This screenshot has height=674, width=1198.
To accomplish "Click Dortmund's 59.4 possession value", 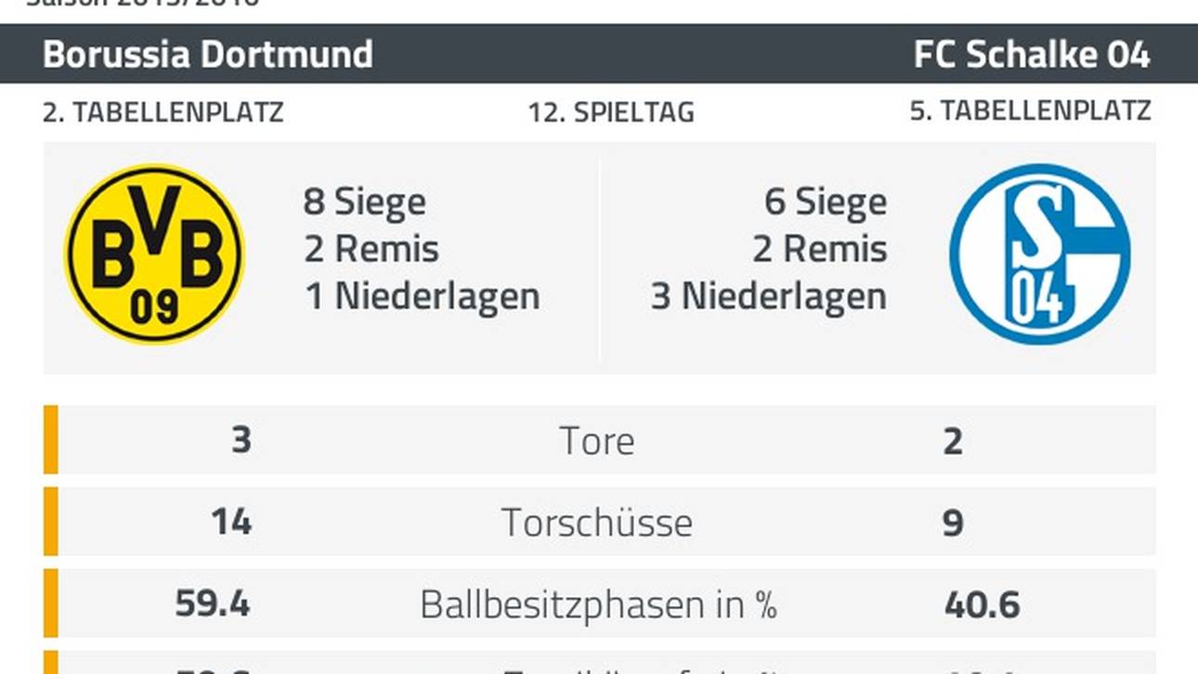I will pos(213,604).
